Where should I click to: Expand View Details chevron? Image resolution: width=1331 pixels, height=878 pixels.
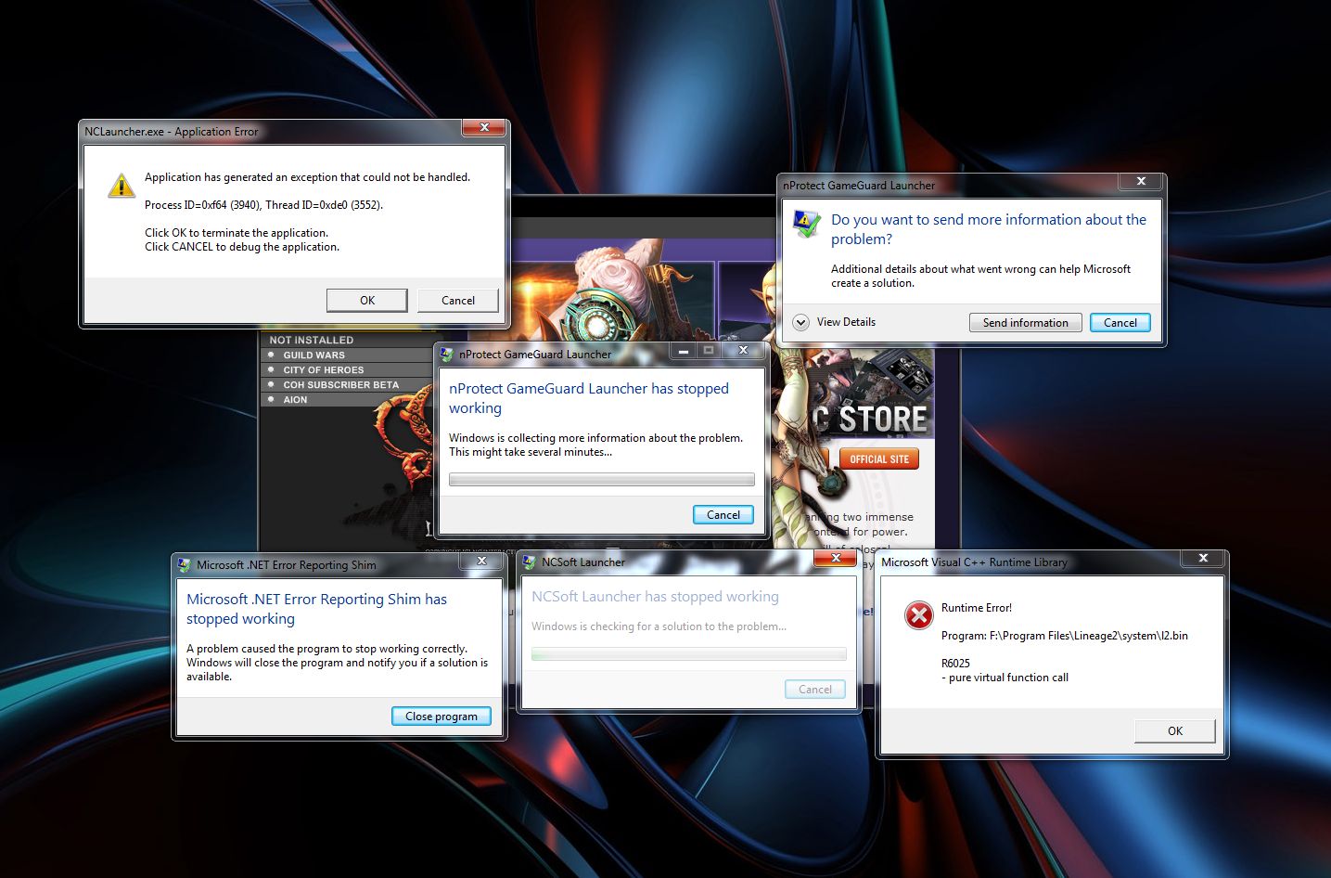(x=801, y=322)
